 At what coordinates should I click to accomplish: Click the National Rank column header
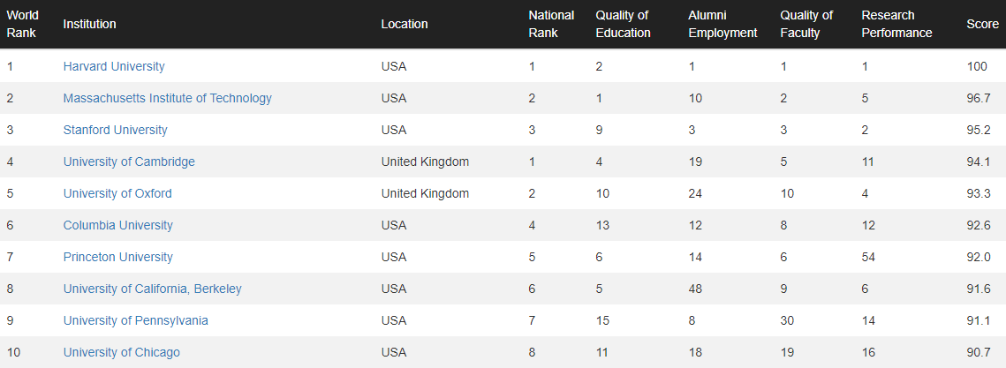pyautogui.click(x=551, y=25)
